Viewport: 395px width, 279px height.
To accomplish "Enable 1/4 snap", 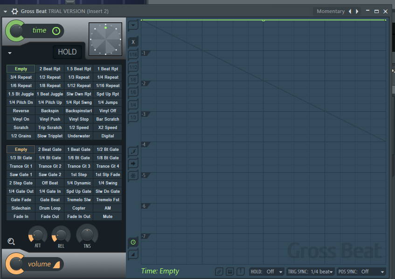I will coord(133,105).
